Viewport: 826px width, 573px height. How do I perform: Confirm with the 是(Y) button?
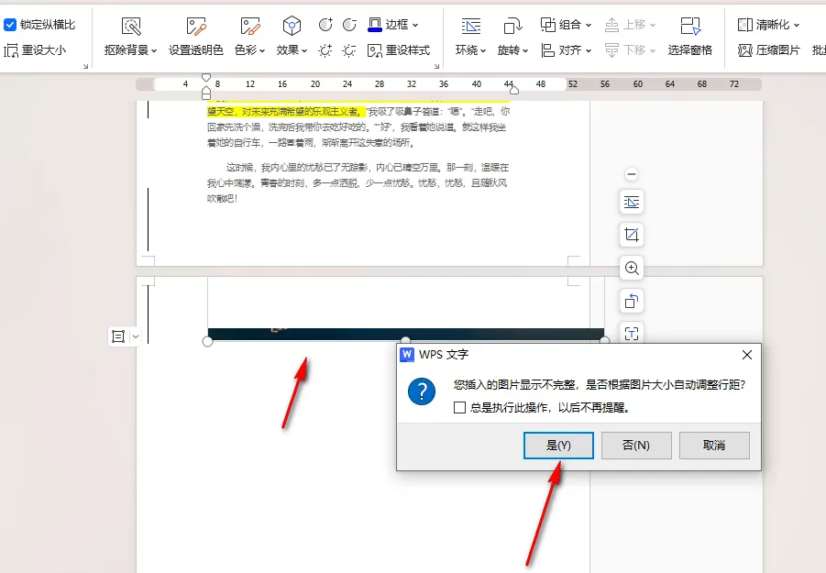pyautogui.click(x=558, y=446)
